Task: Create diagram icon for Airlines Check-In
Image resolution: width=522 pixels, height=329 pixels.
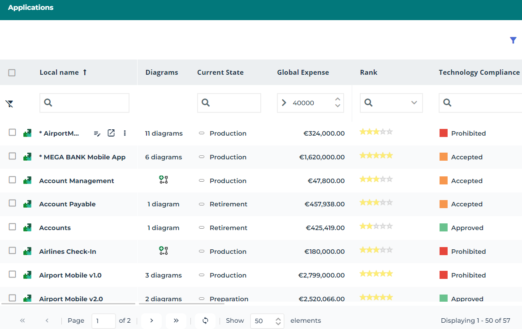Action: tap(164, 251)
